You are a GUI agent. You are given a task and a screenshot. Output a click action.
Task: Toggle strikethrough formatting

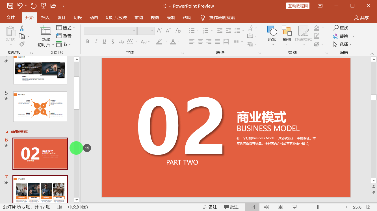[122, 42]
